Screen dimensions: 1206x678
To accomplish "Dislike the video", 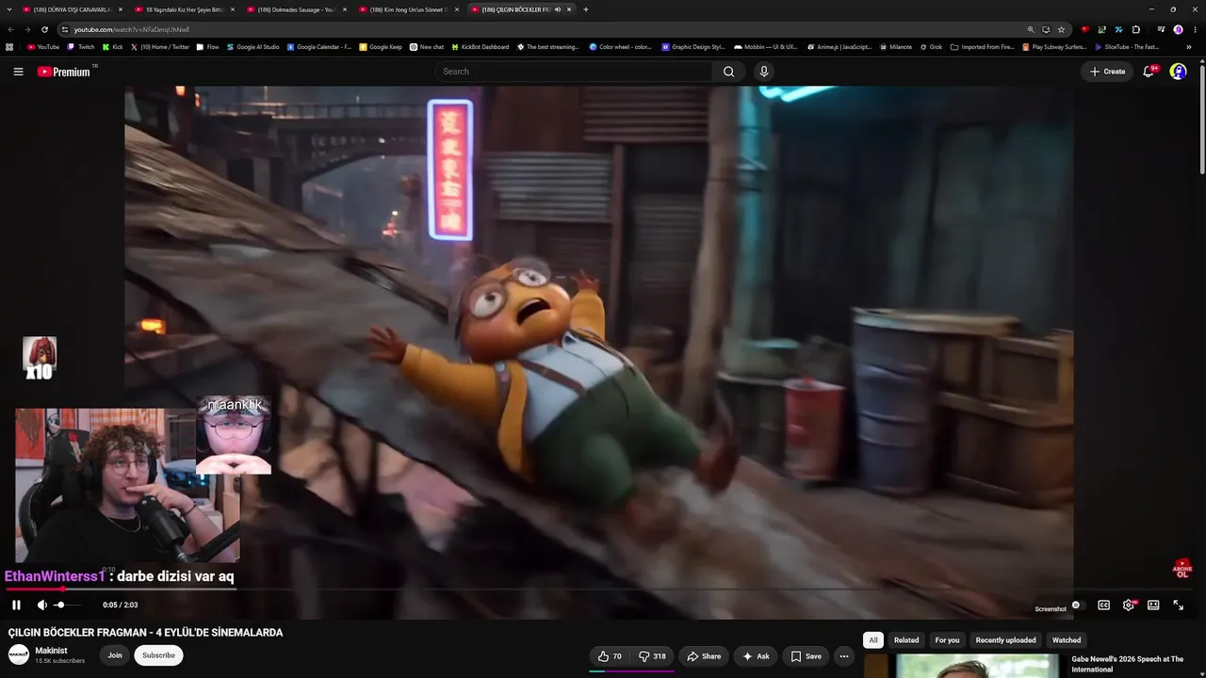I will (x=652, y=656).
